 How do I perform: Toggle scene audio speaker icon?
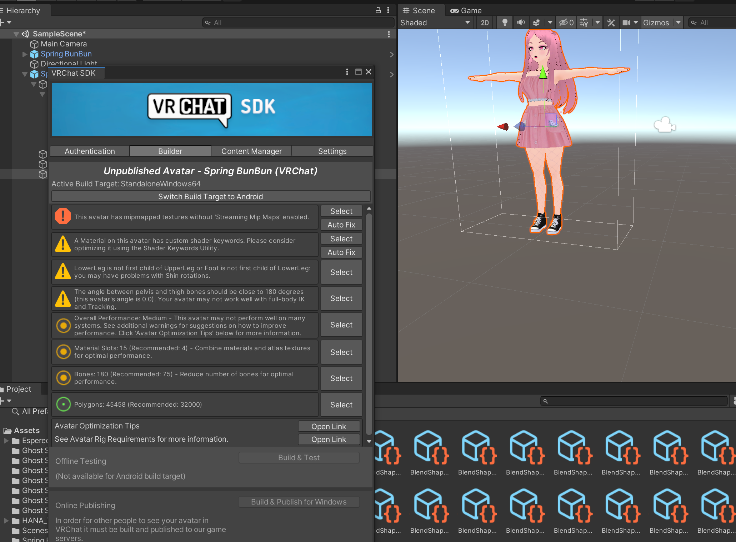[521, 22]
